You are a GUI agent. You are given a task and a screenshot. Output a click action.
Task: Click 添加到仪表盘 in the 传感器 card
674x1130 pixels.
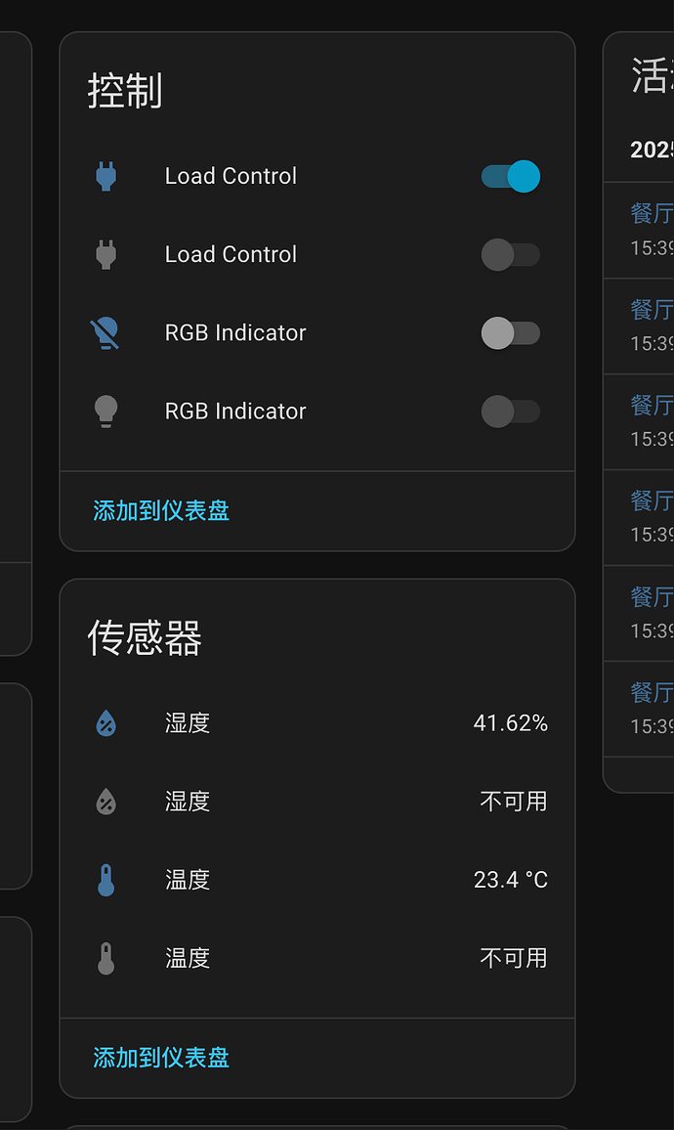point(161,1058)
